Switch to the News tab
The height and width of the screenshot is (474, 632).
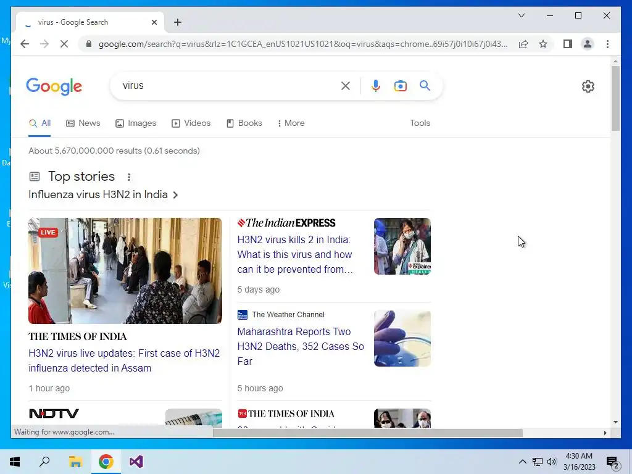[83, 123]
